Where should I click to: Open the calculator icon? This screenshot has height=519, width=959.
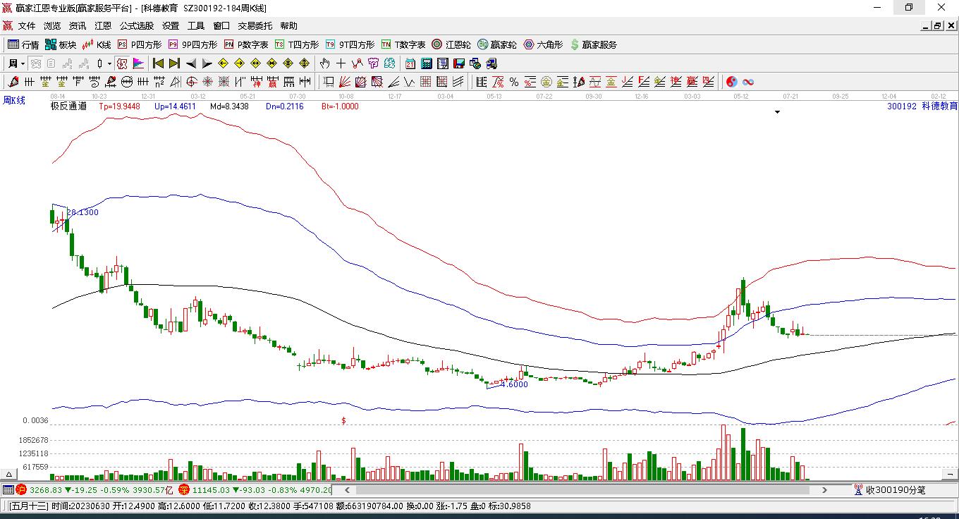pyautogui.click(x=426, y=63)
